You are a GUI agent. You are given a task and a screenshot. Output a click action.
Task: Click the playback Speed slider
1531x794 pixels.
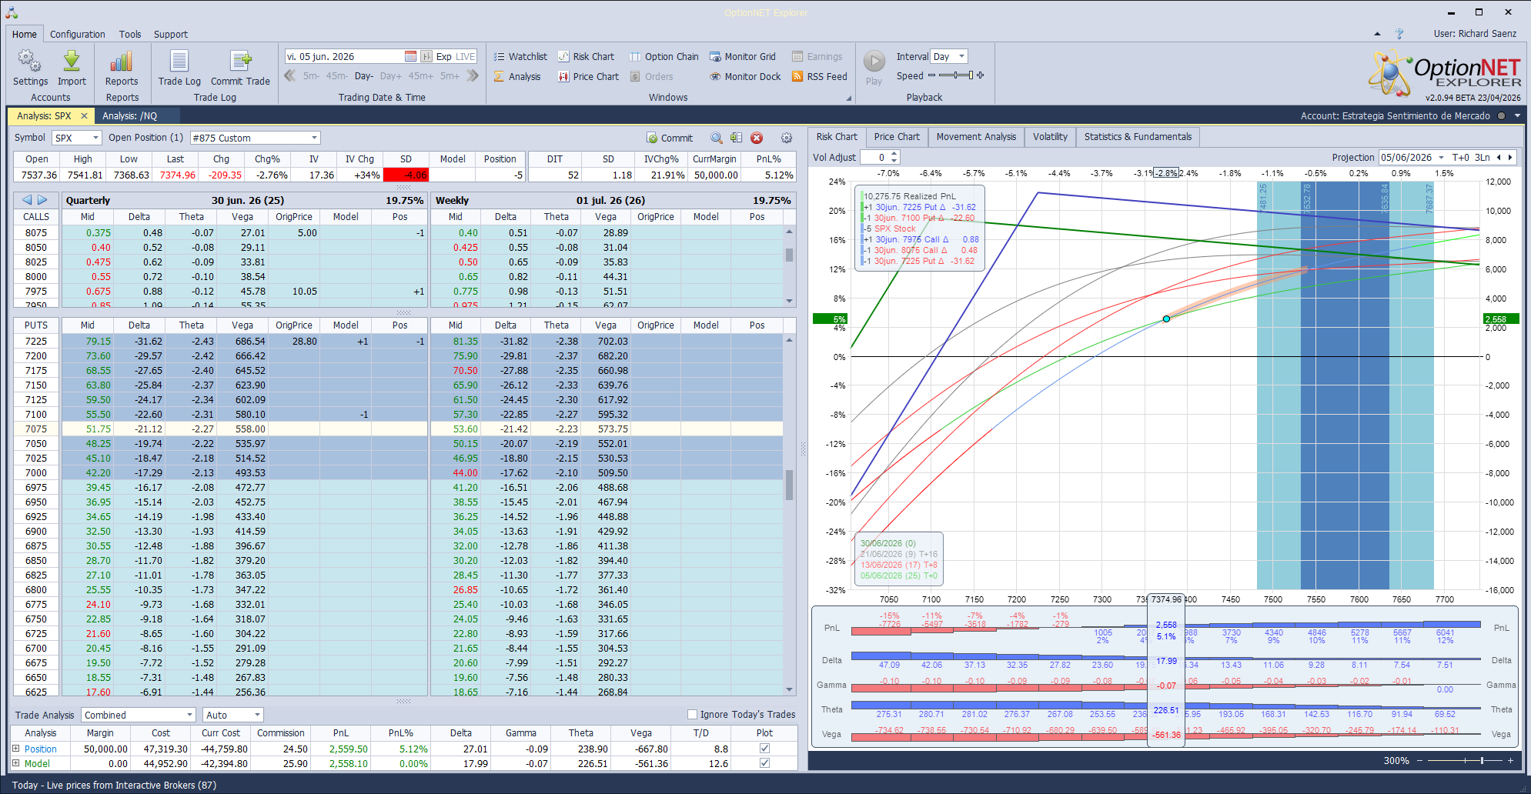pos(955,75)
